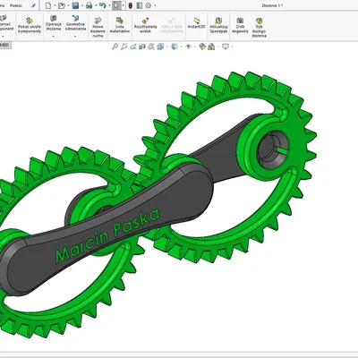Save the assembly with the floppy icon
Image resolution: width=358 pixels, height=358 pixels.
click(x=75, y=5)
